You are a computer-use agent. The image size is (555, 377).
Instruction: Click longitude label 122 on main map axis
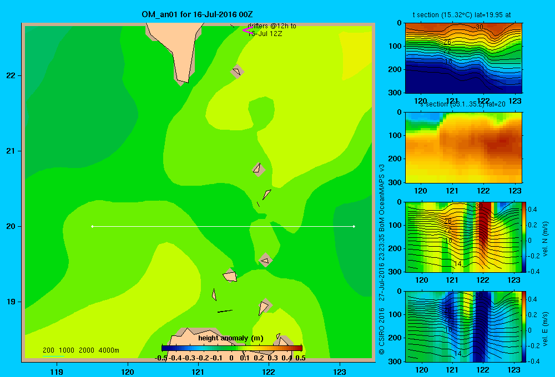tap(269, 371)
